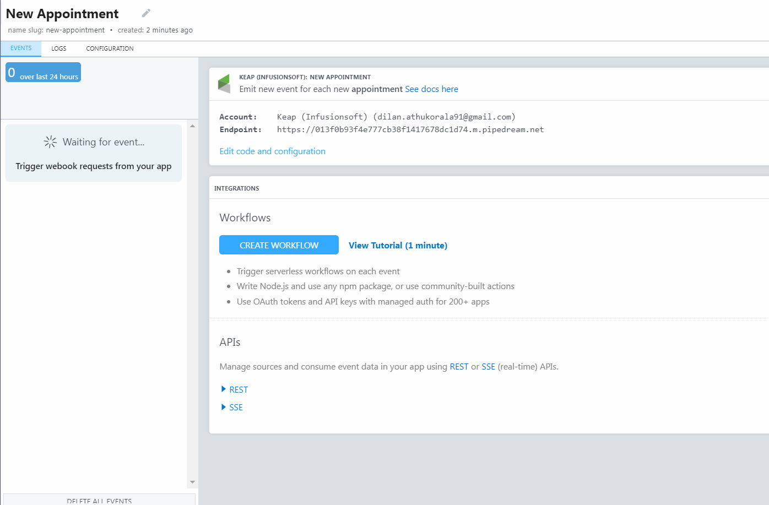Click the APIs heading
769x505 pixels.
[230, 342]
